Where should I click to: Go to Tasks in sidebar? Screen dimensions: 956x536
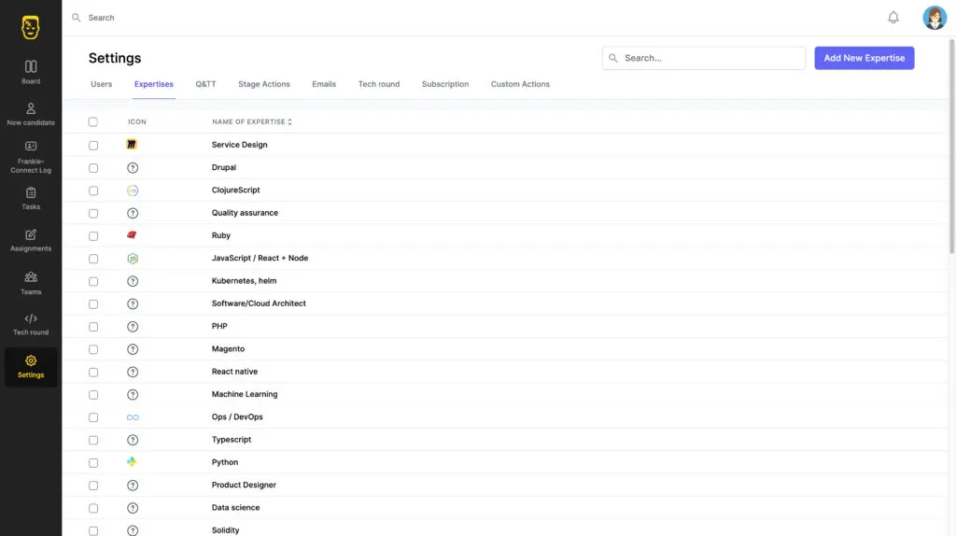31,199
